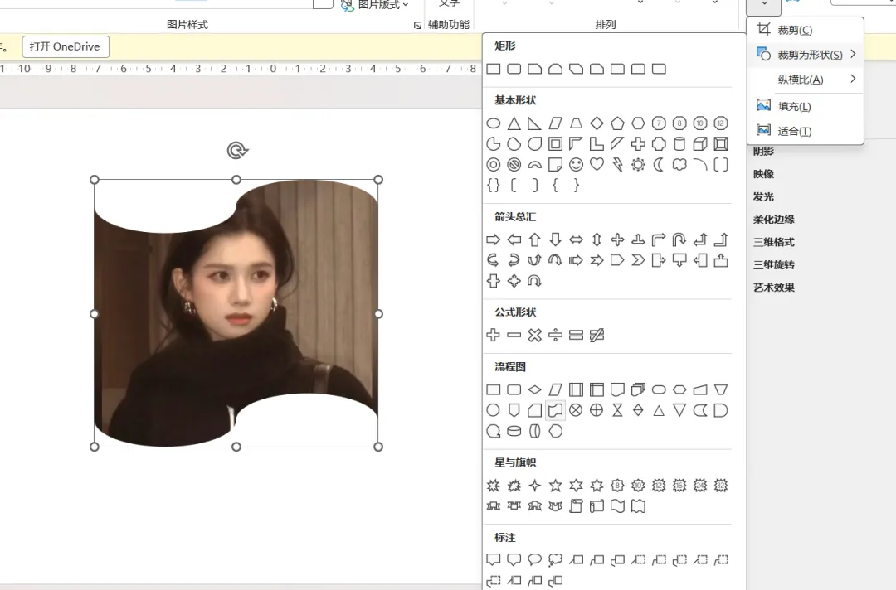Image resolution: width=896 pixels, height=590 pixels.
Task: Pick the Wave banner shape
Action: pyautogui.click(x=617, y=506)
